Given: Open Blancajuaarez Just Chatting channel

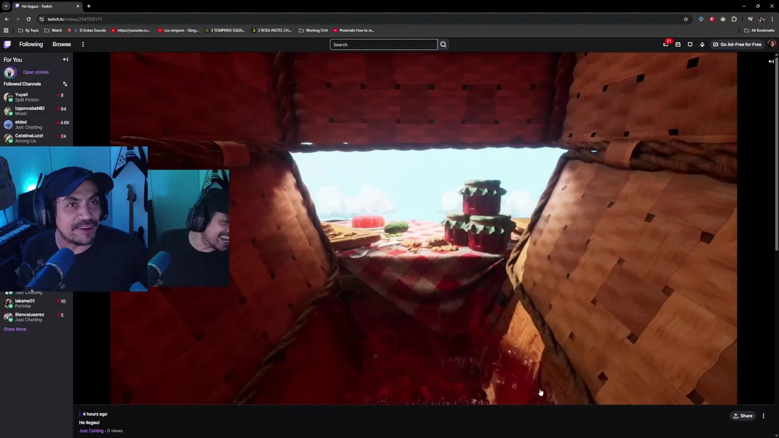Looking at the screenshot, I should click(x=37, y=317).
